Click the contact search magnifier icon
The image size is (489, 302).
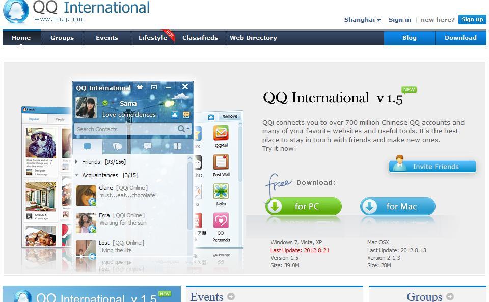pyautogui.click(x=181, y=129)
